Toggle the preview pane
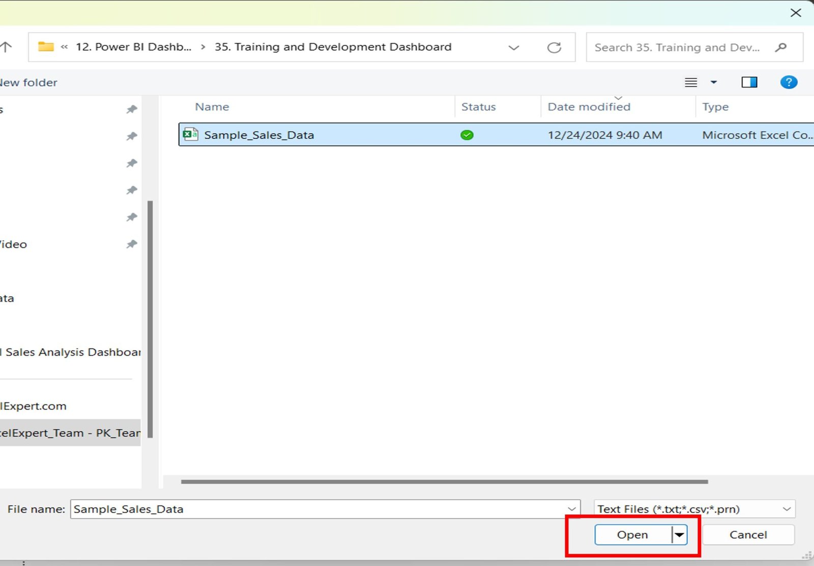The width and height of the screenshot is (814, 566). click(749, 82)
